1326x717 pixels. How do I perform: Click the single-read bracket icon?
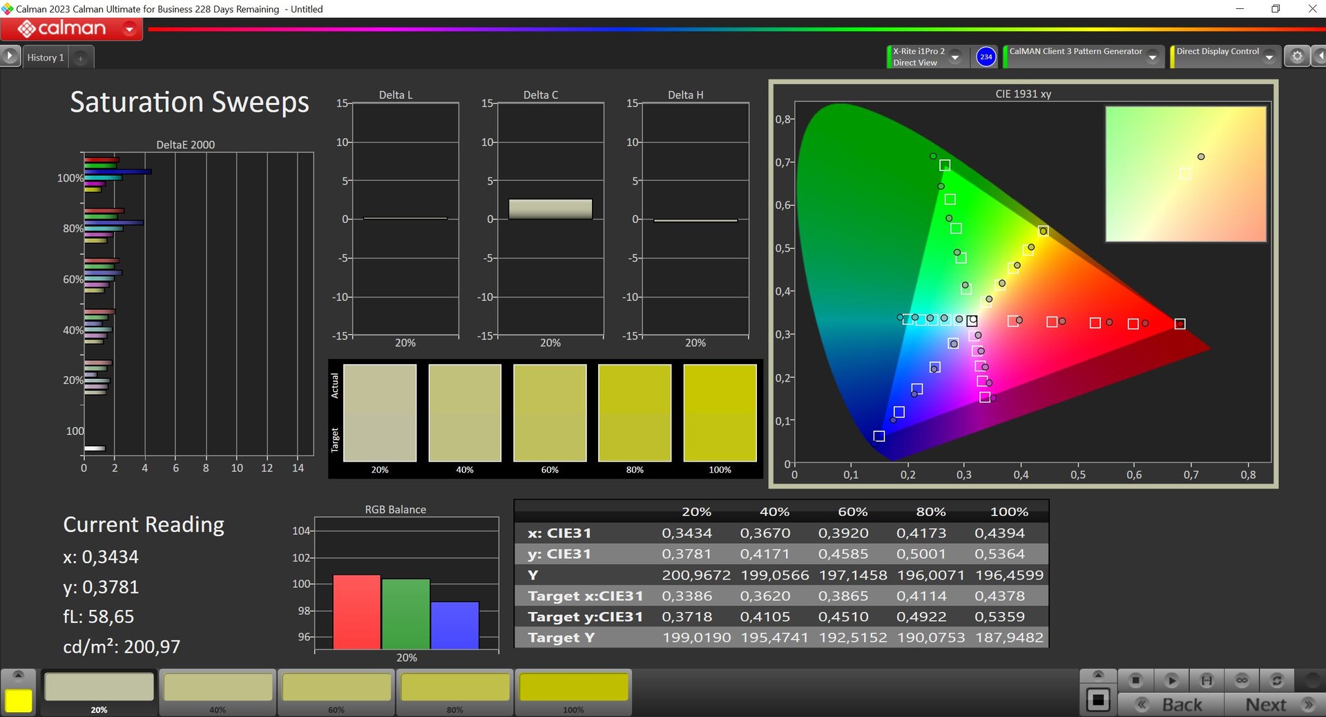click(x=1207, y=680)
